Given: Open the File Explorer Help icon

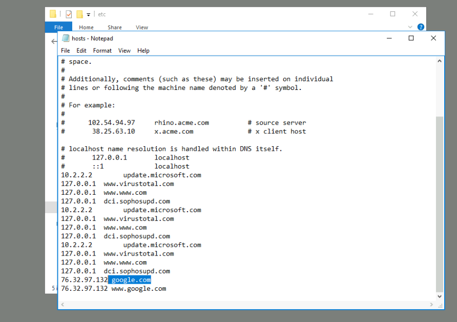Looking at the screenshot, I should coord(421,27).
